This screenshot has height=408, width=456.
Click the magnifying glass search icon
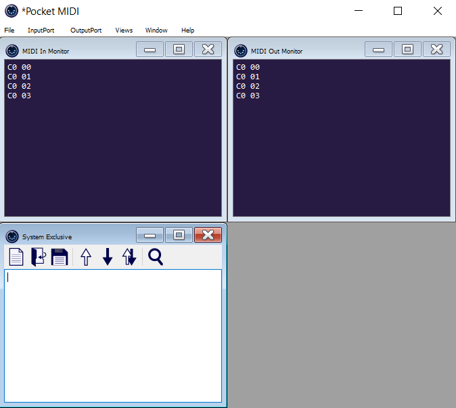[x=156, y=257]
